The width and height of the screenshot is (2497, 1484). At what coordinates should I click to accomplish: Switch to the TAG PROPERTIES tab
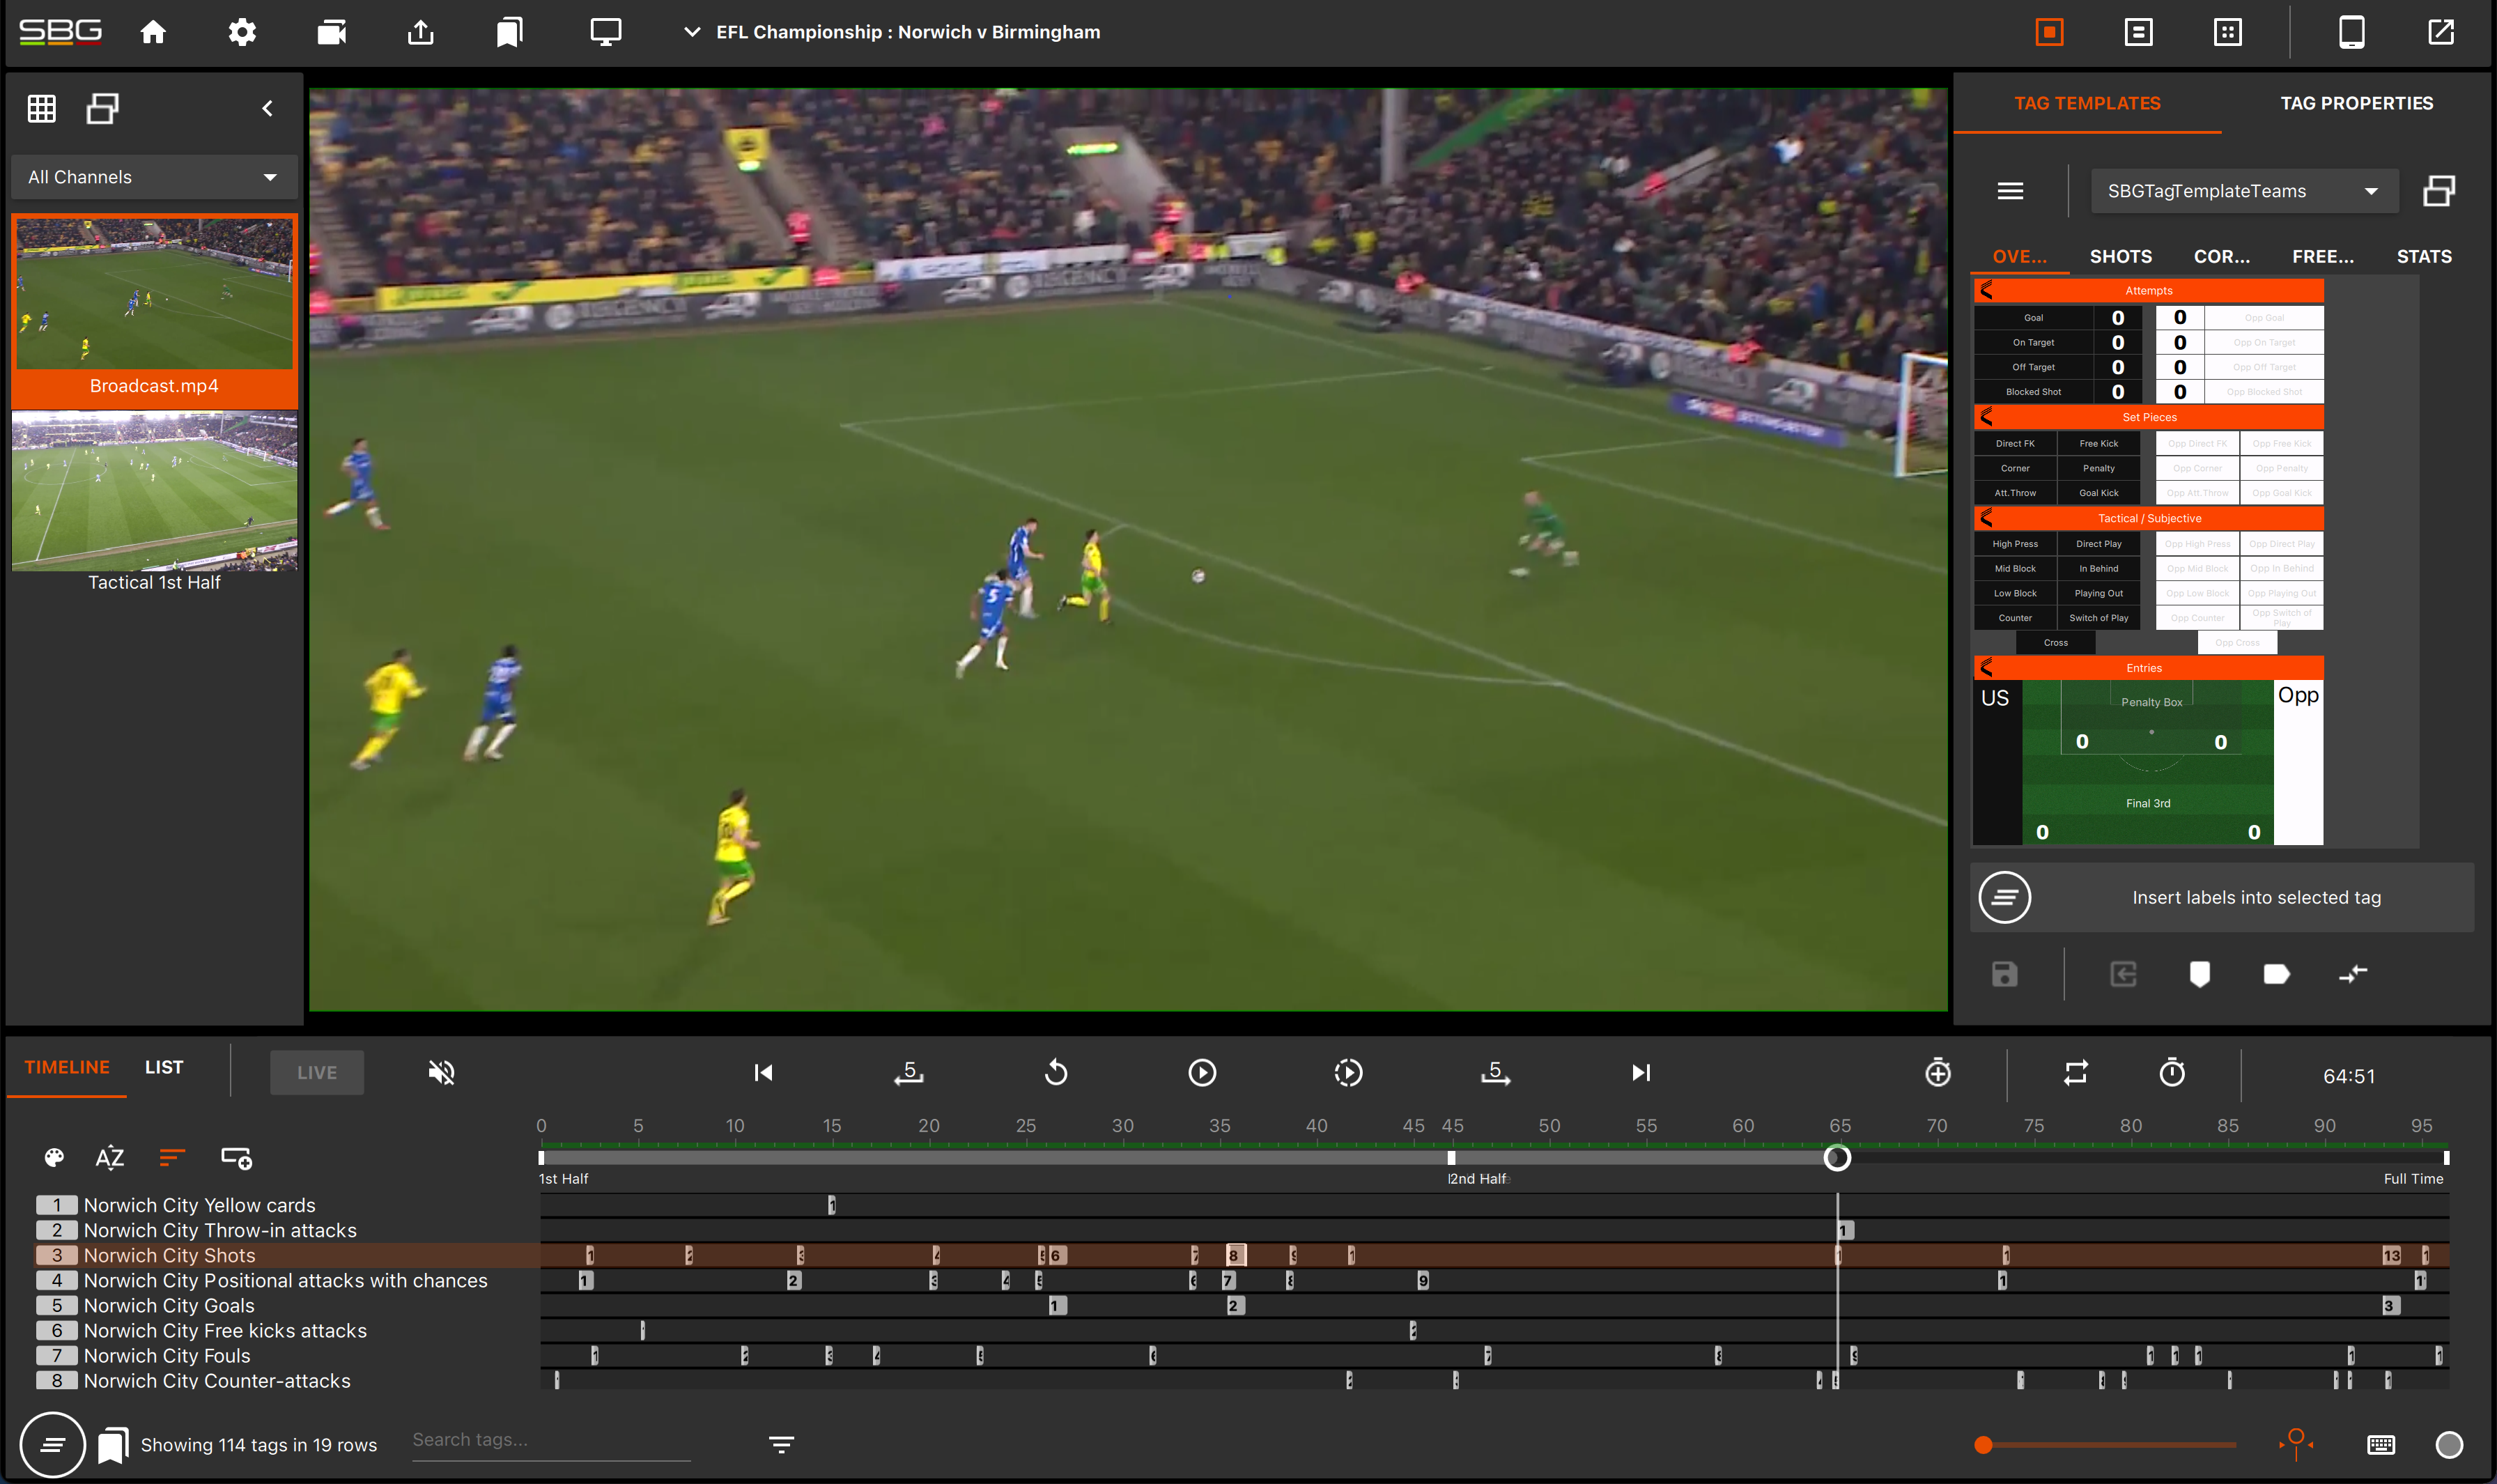2356,103
